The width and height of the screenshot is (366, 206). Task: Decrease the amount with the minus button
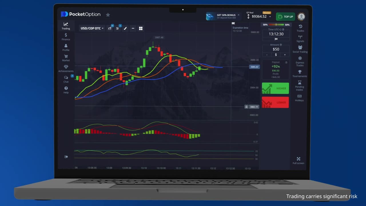coord(267,55)
